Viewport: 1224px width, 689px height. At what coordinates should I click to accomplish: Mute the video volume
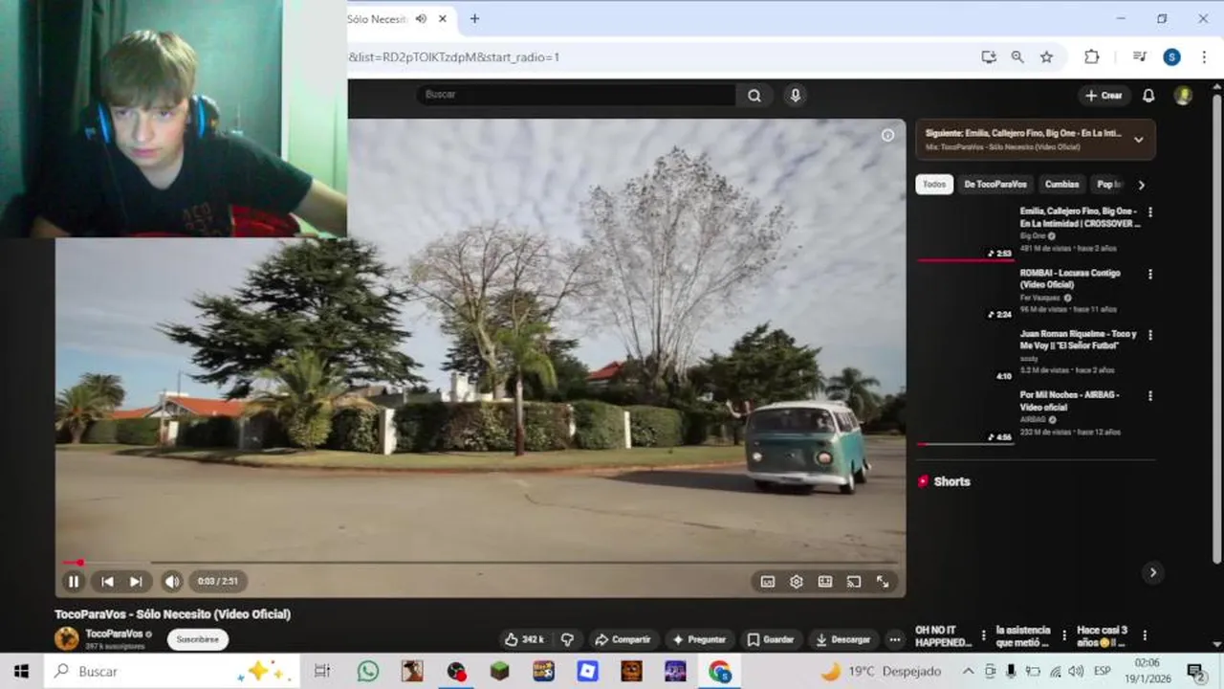coord(172,581)
